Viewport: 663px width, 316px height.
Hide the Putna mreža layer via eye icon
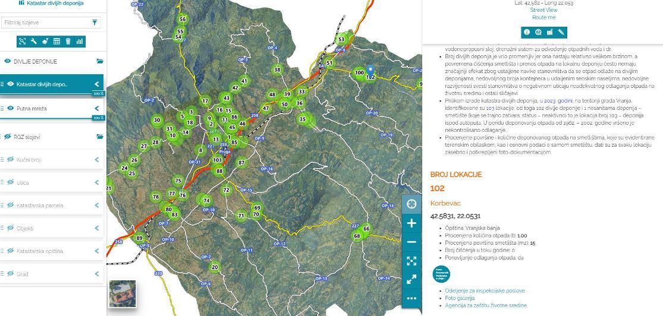[10, 109]
